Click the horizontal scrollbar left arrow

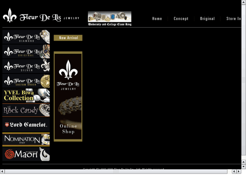pyautogui.click(x=2, y=172)
